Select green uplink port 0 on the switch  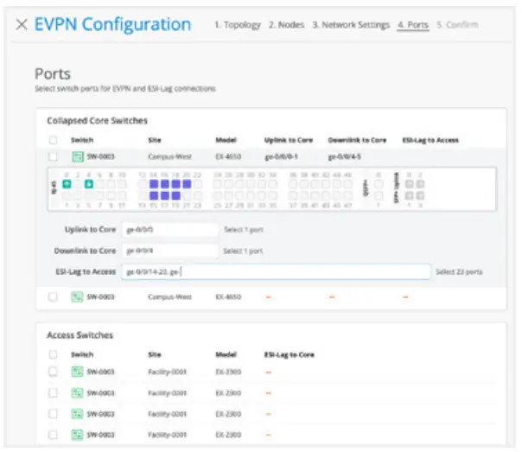[67, 184]
